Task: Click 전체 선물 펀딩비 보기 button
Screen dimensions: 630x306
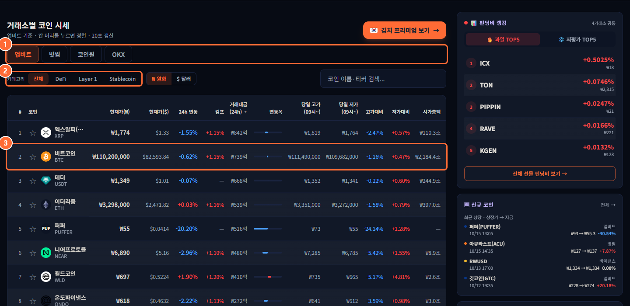Action: (540, 174)
